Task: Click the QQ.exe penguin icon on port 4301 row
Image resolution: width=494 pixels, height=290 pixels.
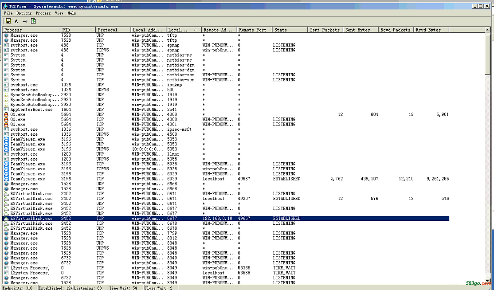Action: point(6,124)
